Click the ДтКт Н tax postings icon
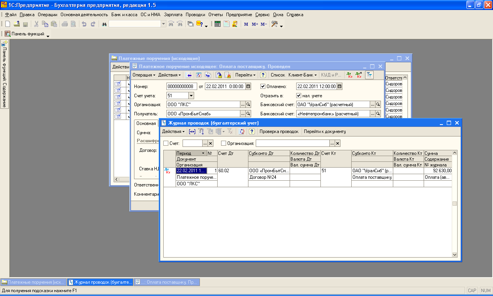Screen dimensions: 493x296 (x=359, y=75)
